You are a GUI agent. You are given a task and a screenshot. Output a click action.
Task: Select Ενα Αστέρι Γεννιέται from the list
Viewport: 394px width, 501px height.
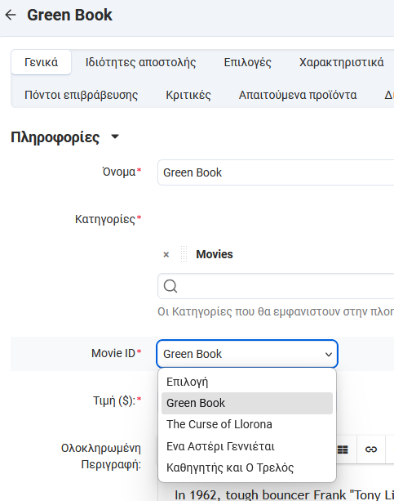[x=247, y=446]
